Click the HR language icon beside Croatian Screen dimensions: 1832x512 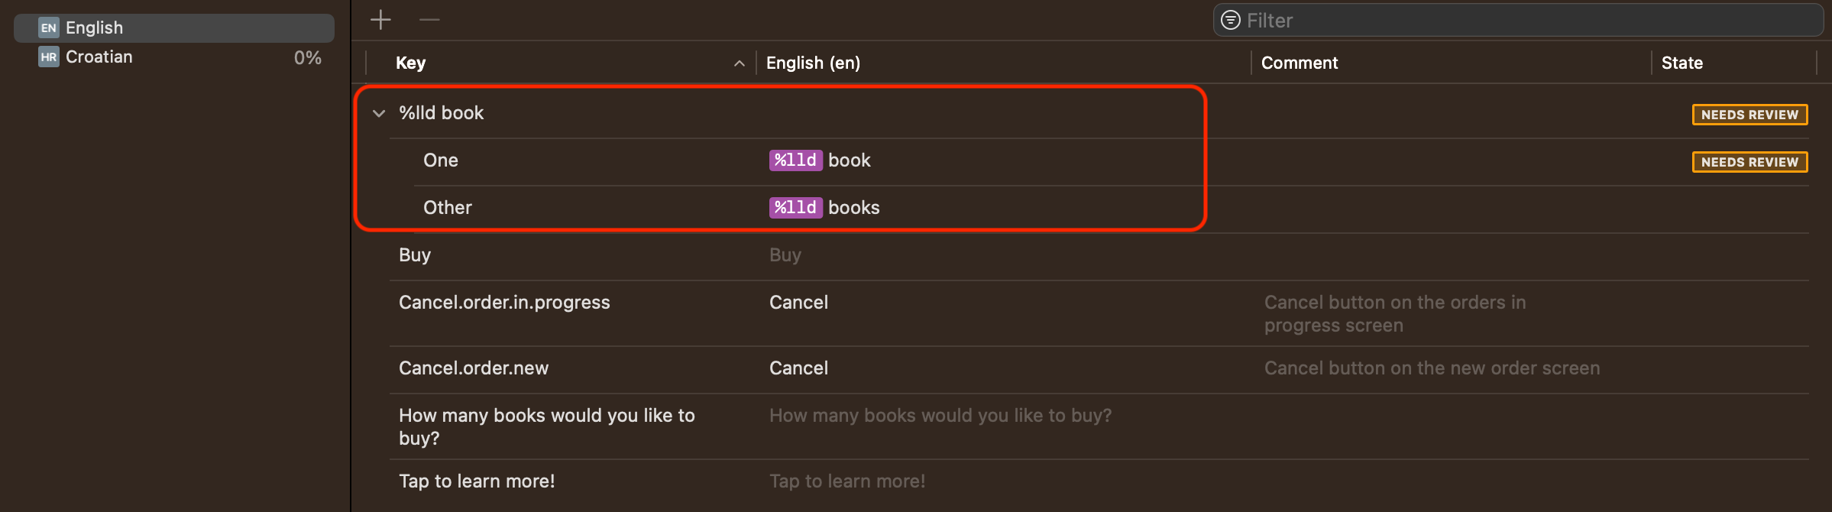tap(49, 57)
